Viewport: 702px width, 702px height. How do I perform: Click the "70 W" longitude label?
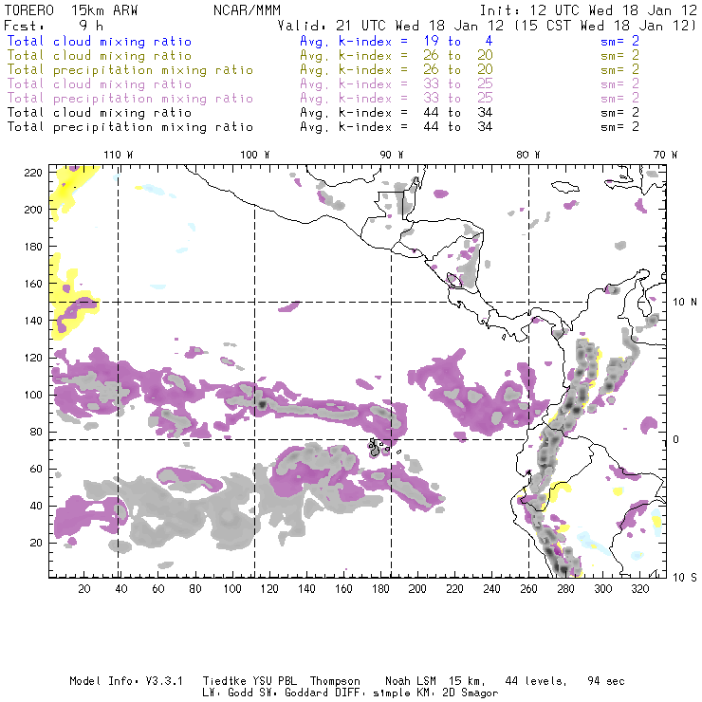tap(665, 155)
